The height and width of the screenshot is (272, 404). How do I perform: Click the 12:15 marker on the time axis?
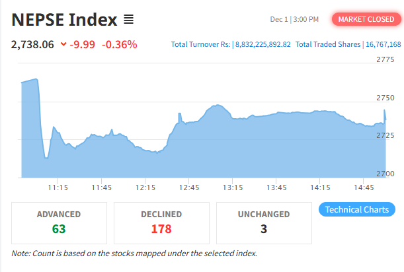(145, 187)
